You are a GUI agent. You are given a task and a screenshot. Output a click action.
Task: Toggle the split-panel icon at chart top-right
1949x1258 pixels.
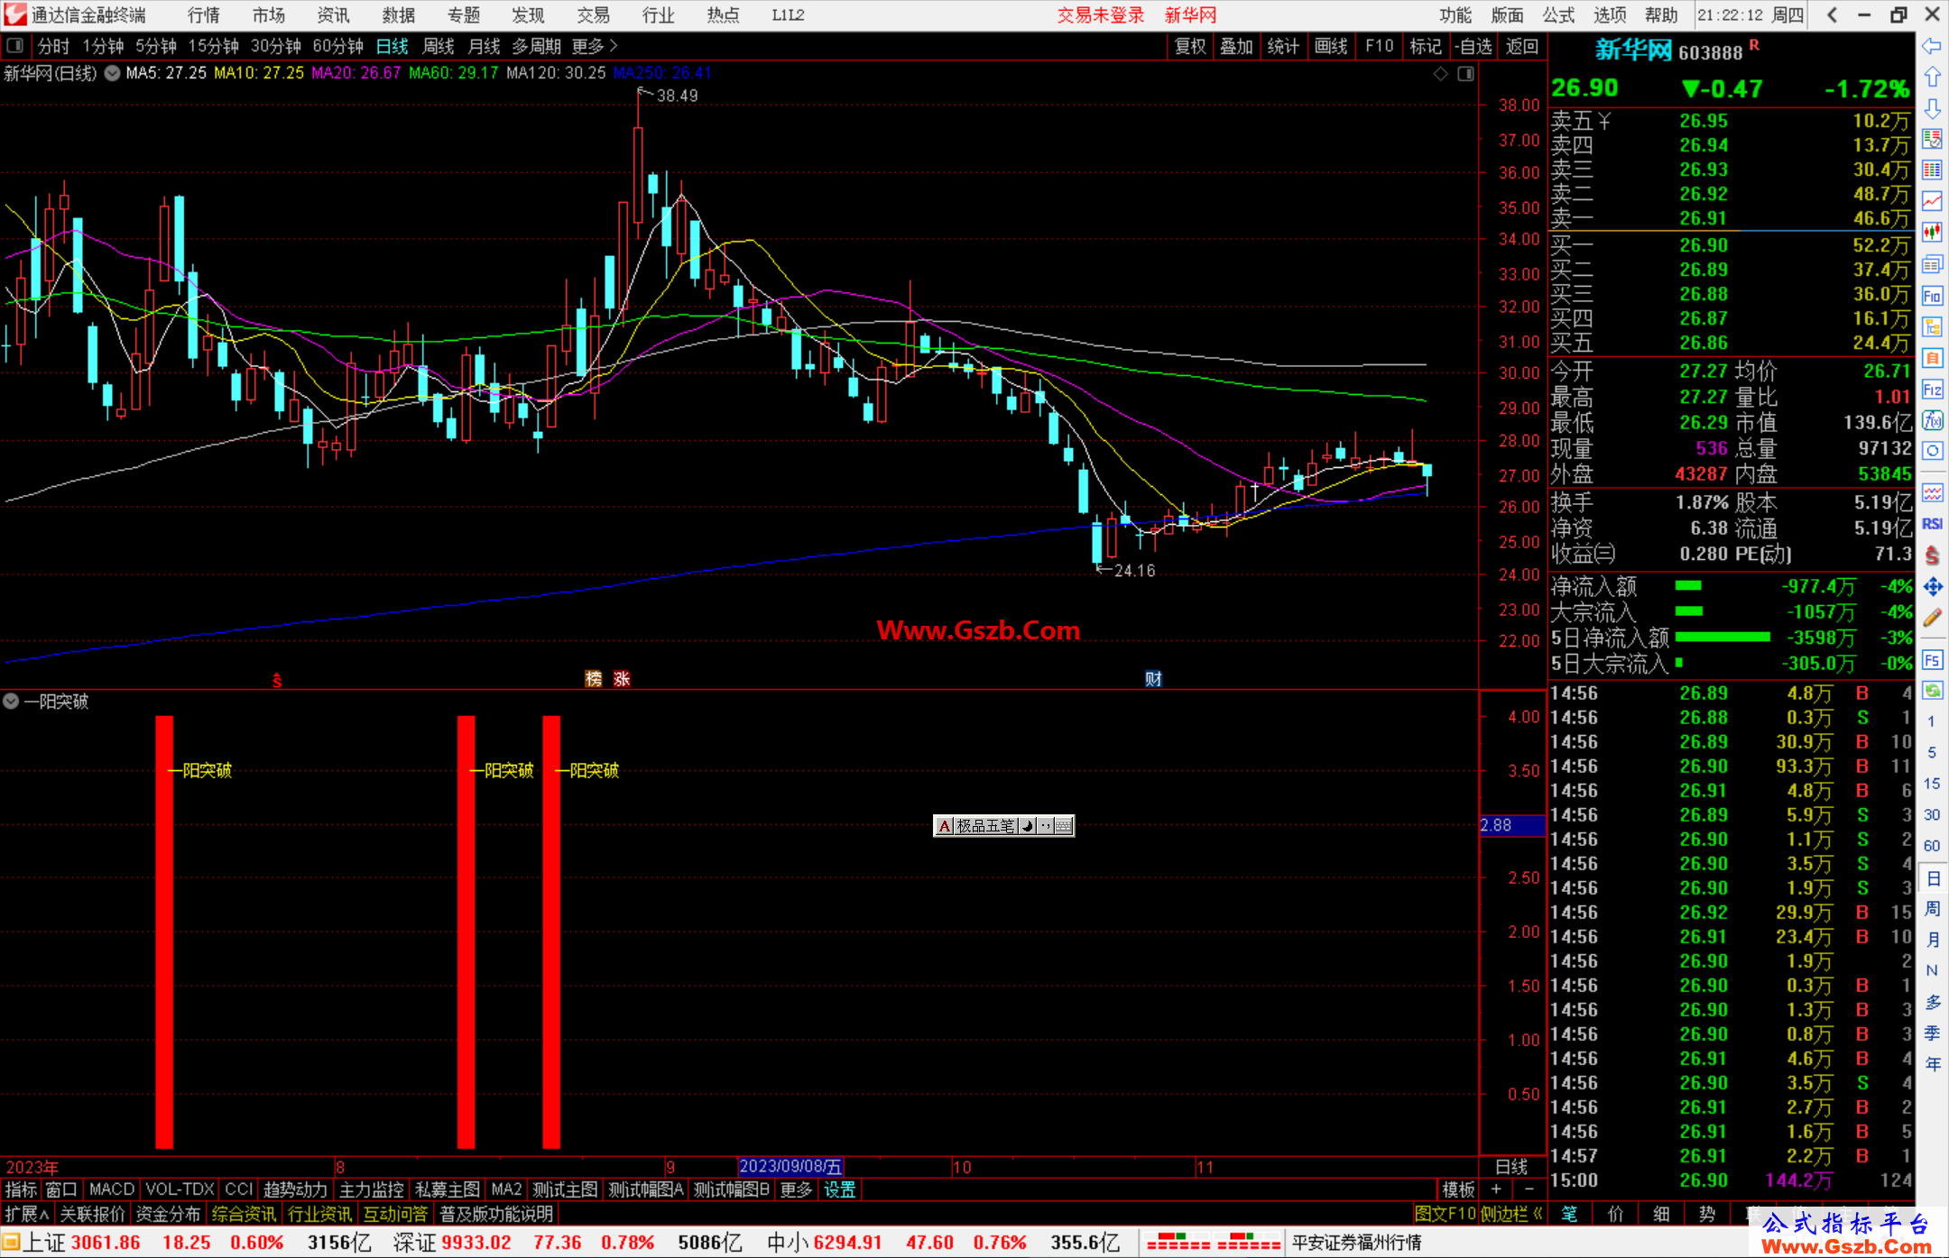click(1466, 74)
